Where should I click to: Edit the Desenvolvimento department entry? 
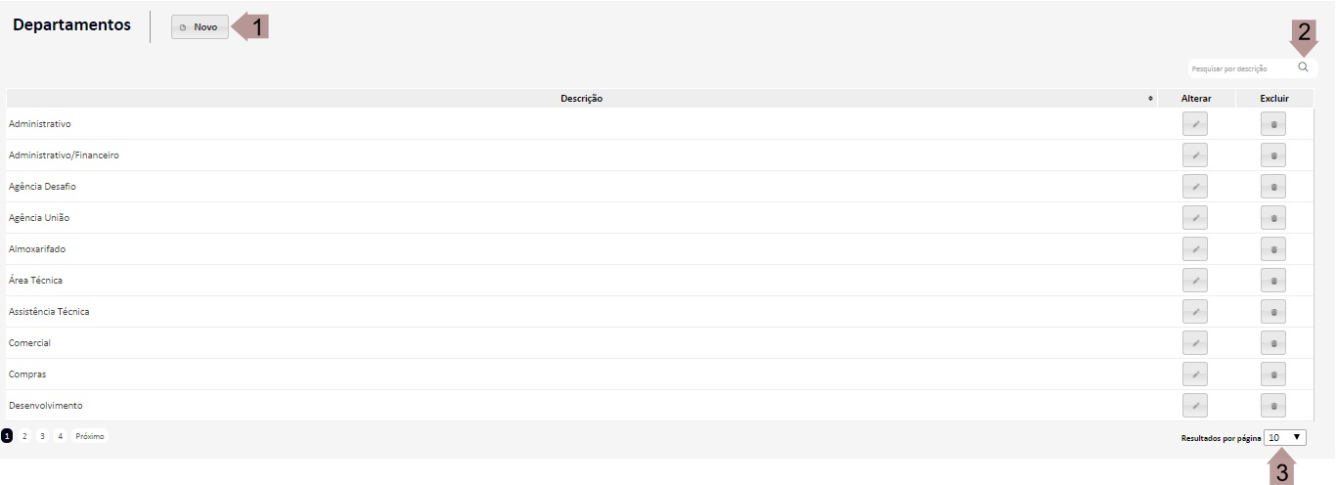pos(1194,406)
